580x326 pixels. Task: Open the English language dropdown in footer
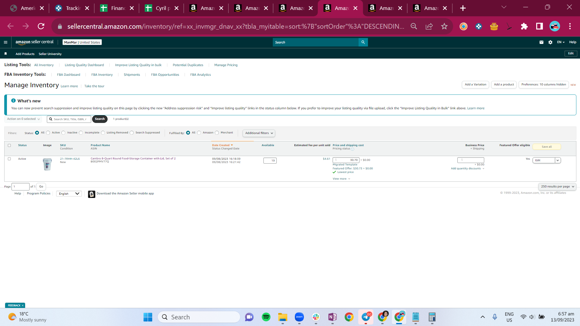69,194
